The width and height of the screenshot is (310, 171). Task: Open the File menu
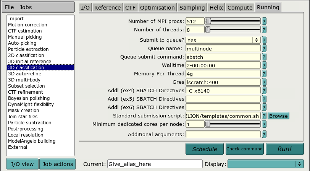click(x=9, y=7)
